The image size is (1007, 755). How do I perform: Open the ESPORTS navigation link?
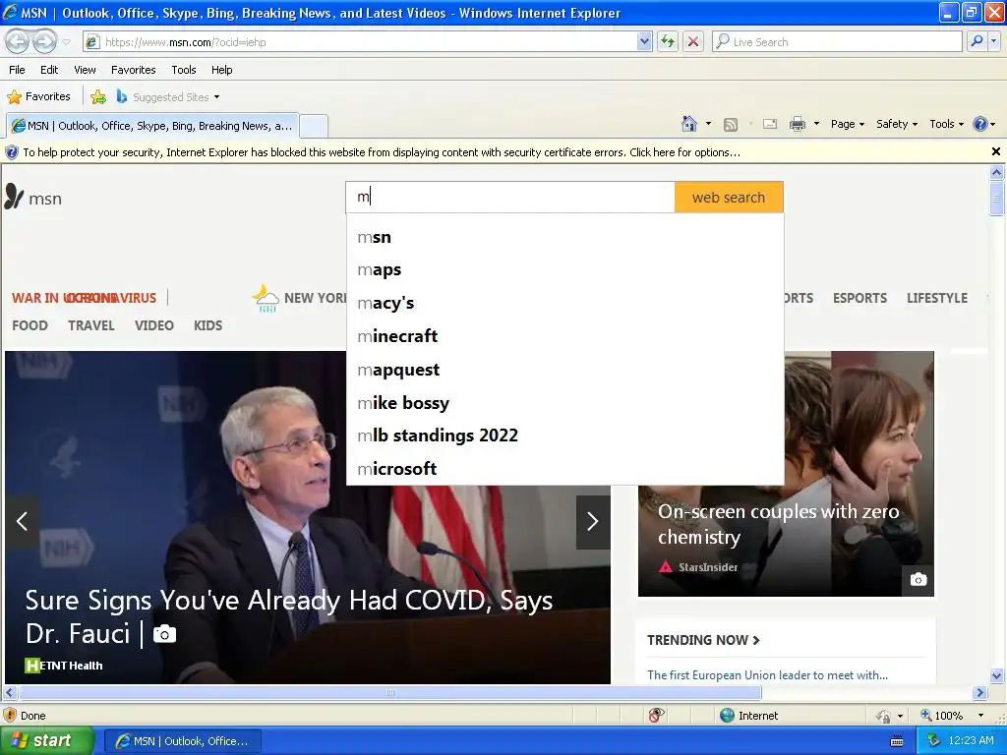pyautogui.click(x=859, y=298)
